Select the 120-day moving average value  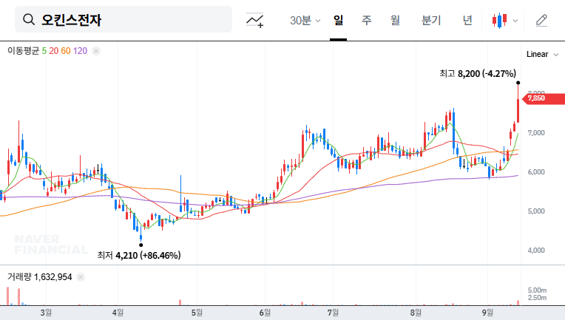pos(80,51)
